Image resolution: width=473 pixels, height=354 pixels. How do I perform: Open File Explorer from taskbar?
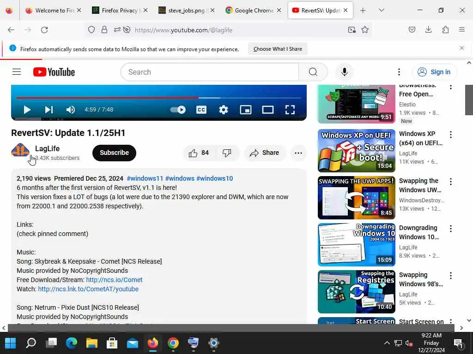(x=92, y=343)
